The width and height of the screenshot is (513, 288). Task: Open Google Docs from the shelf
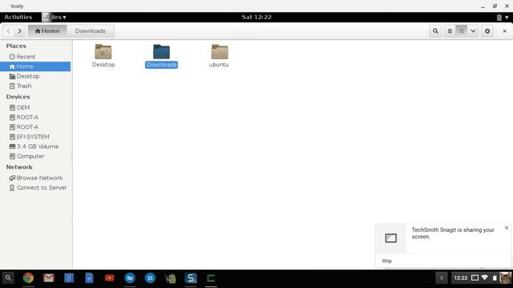[89, 278]
